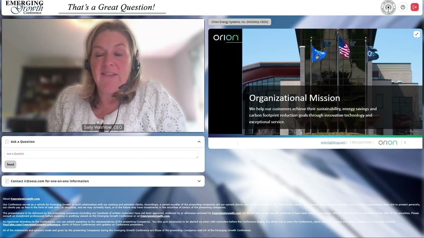Image resolution: width=424 pixels, height=238 pixels.
Task: Click the document icon beside Contact ir@oesx.com
Action: (x=7, y=181)
